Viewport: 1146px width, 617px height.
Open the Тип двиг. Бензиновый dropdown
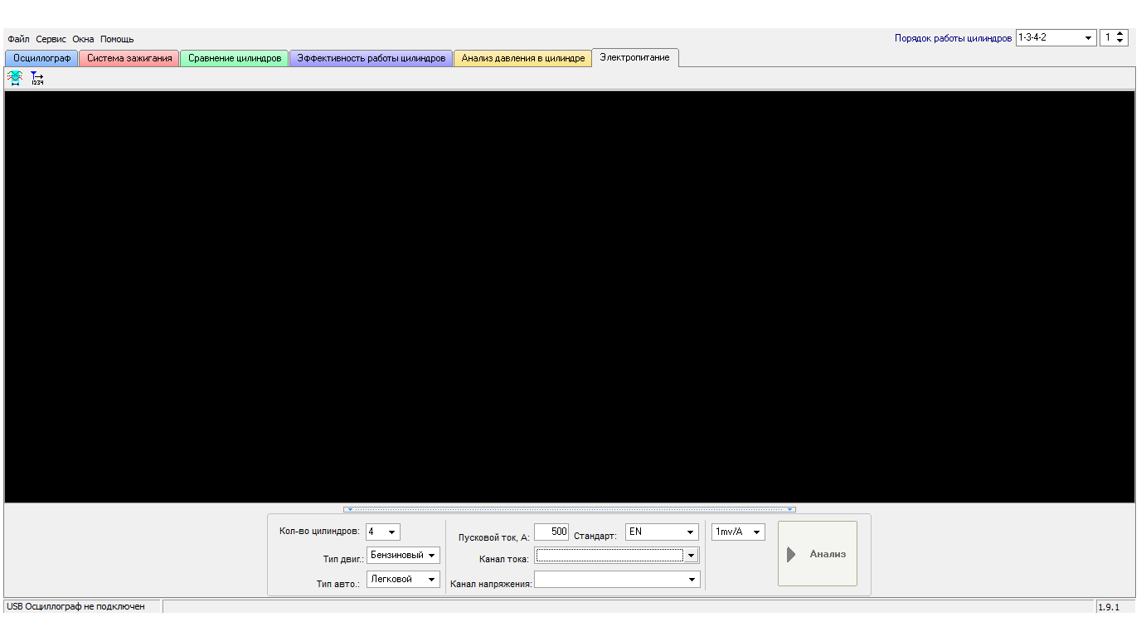click(431, 556)
